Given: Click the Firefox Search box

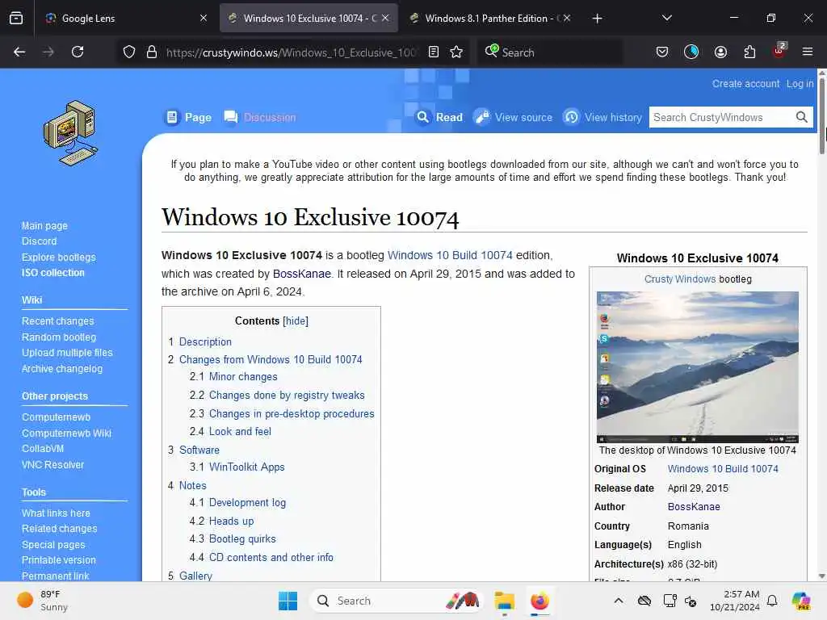Looking at the screenshot, I should (x=550, y=52).
